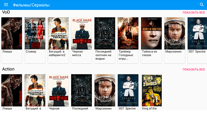Click '007 Spectre' title in Action row

click(127, 108)
